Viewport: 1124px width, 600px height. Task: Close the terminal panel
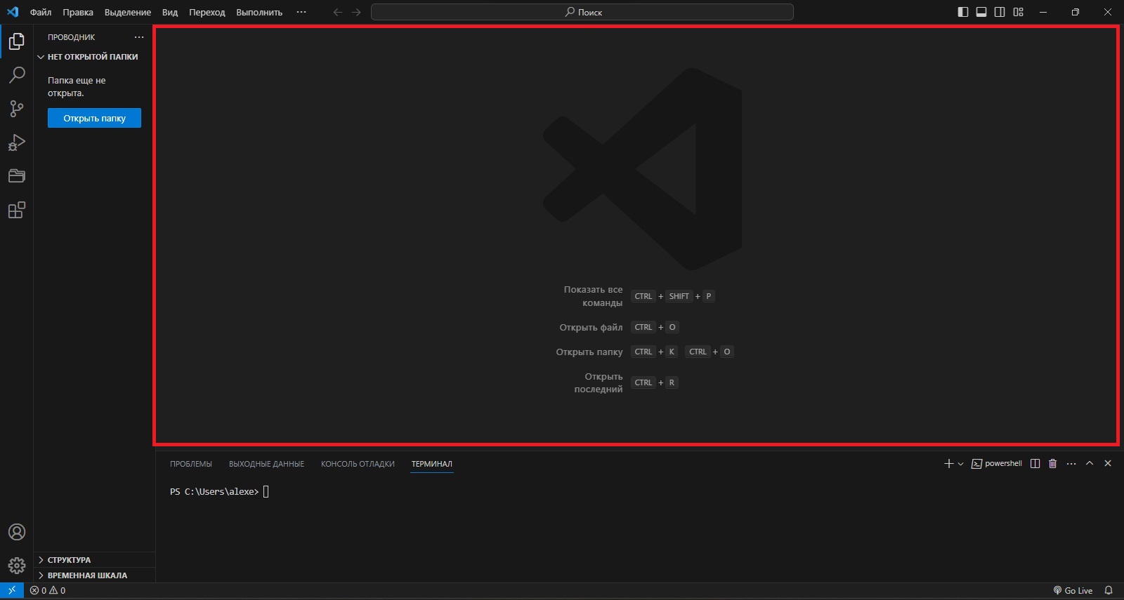1108,464
